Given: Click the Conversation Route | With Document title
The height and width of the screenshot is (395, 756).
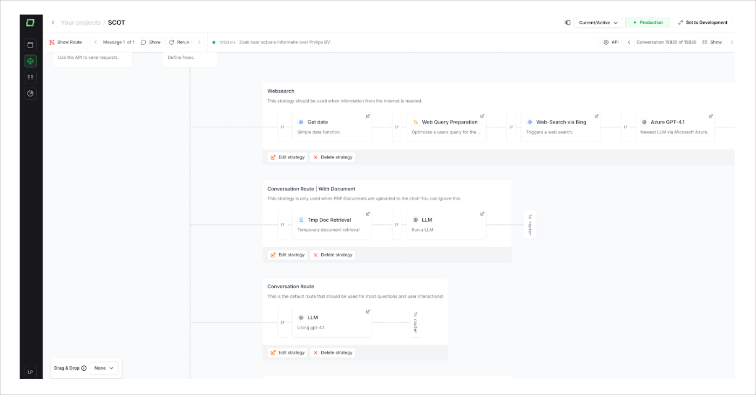Looking at the screenshot, I should (311, 189).
